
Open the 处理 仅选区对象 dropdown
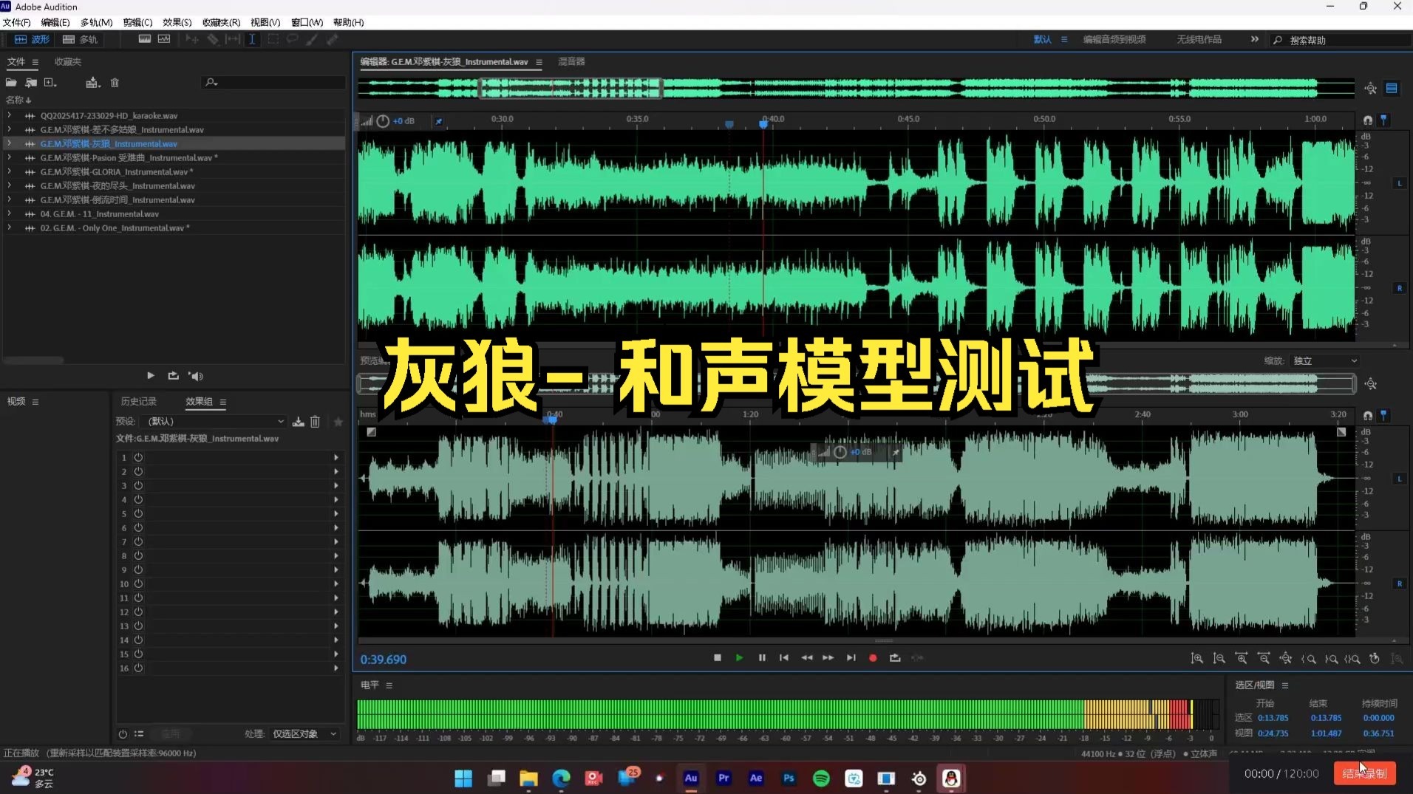click(304, 733)
